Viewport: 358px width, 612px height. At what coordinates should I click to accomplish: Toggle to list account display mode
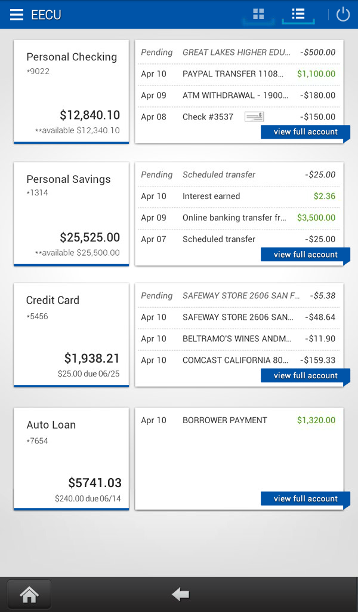(x=298, y=14)
